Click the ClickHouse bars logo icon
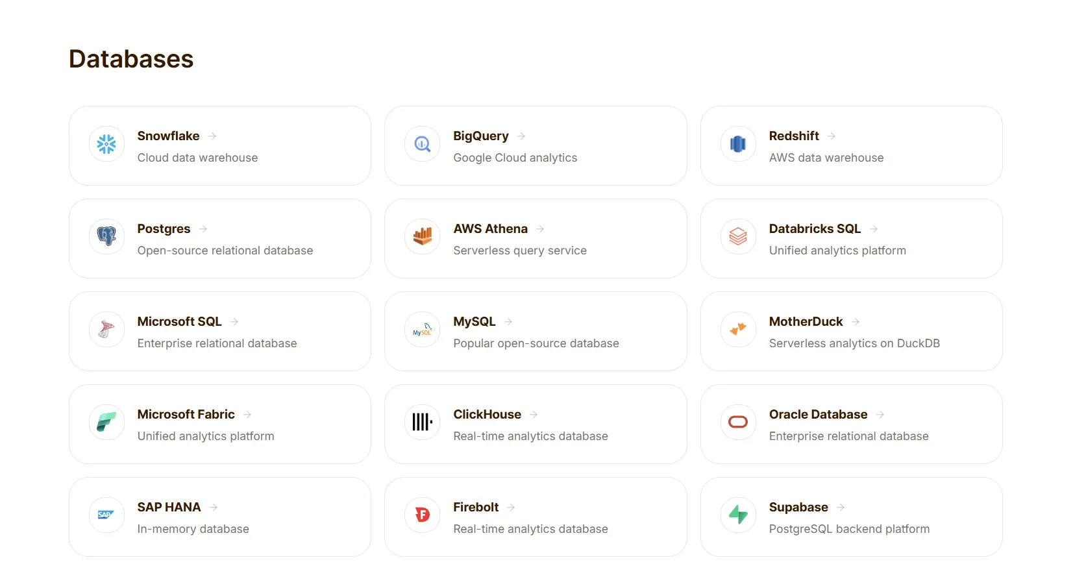Screen dimensions: 1073x588 [423, 423]
